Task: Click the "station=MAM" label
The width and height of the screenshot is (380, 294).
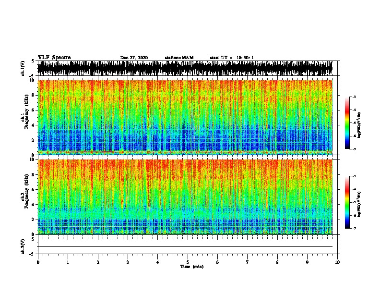Action: (179, 58)
